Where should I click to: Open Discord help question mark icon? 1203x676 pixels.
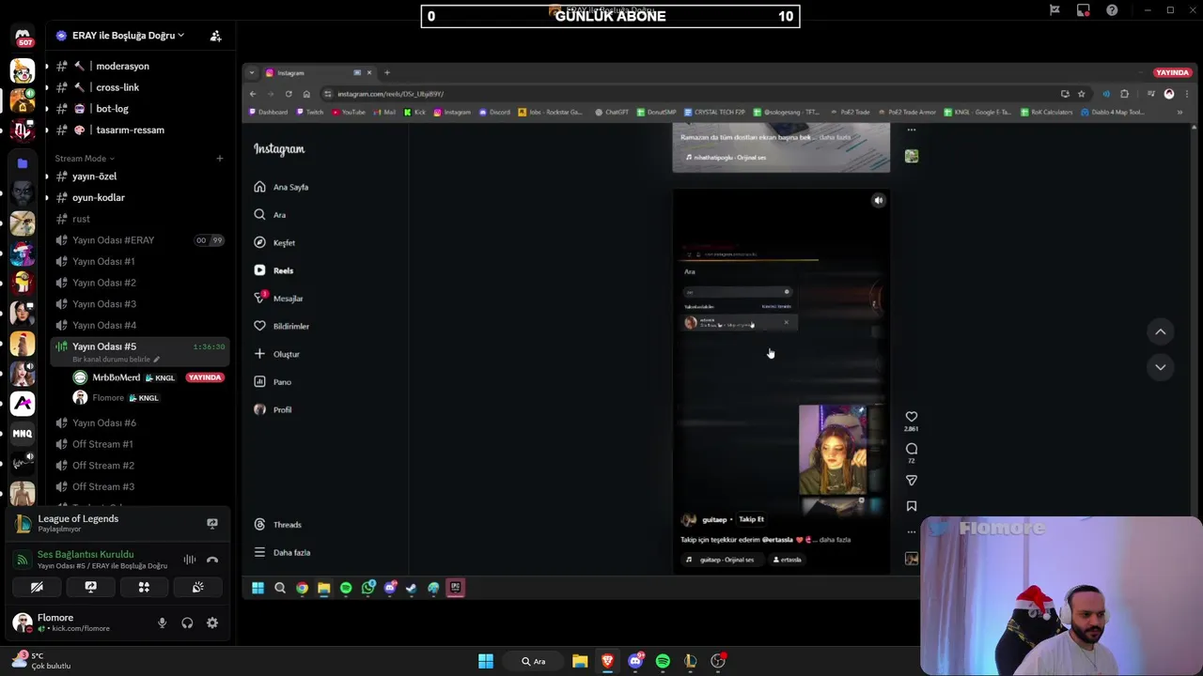(1112, 10)
